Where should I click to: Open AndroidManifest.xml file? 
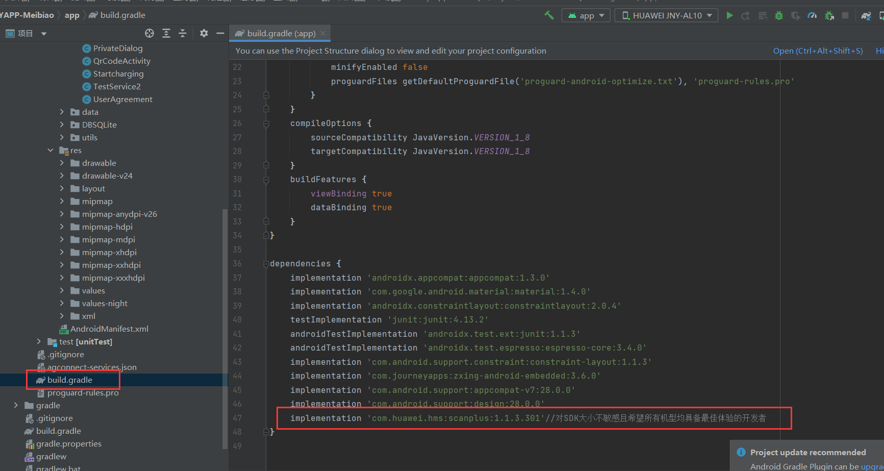(109, 329)
